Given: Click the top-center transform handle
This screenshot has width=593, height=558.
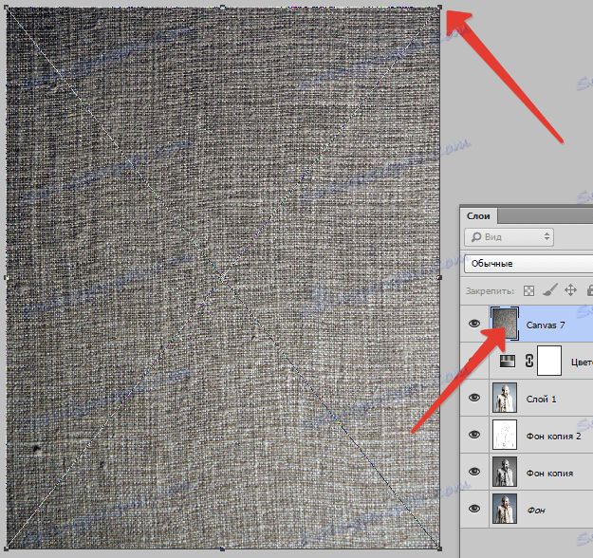Looking at the screenshot, I should (223, 8).
